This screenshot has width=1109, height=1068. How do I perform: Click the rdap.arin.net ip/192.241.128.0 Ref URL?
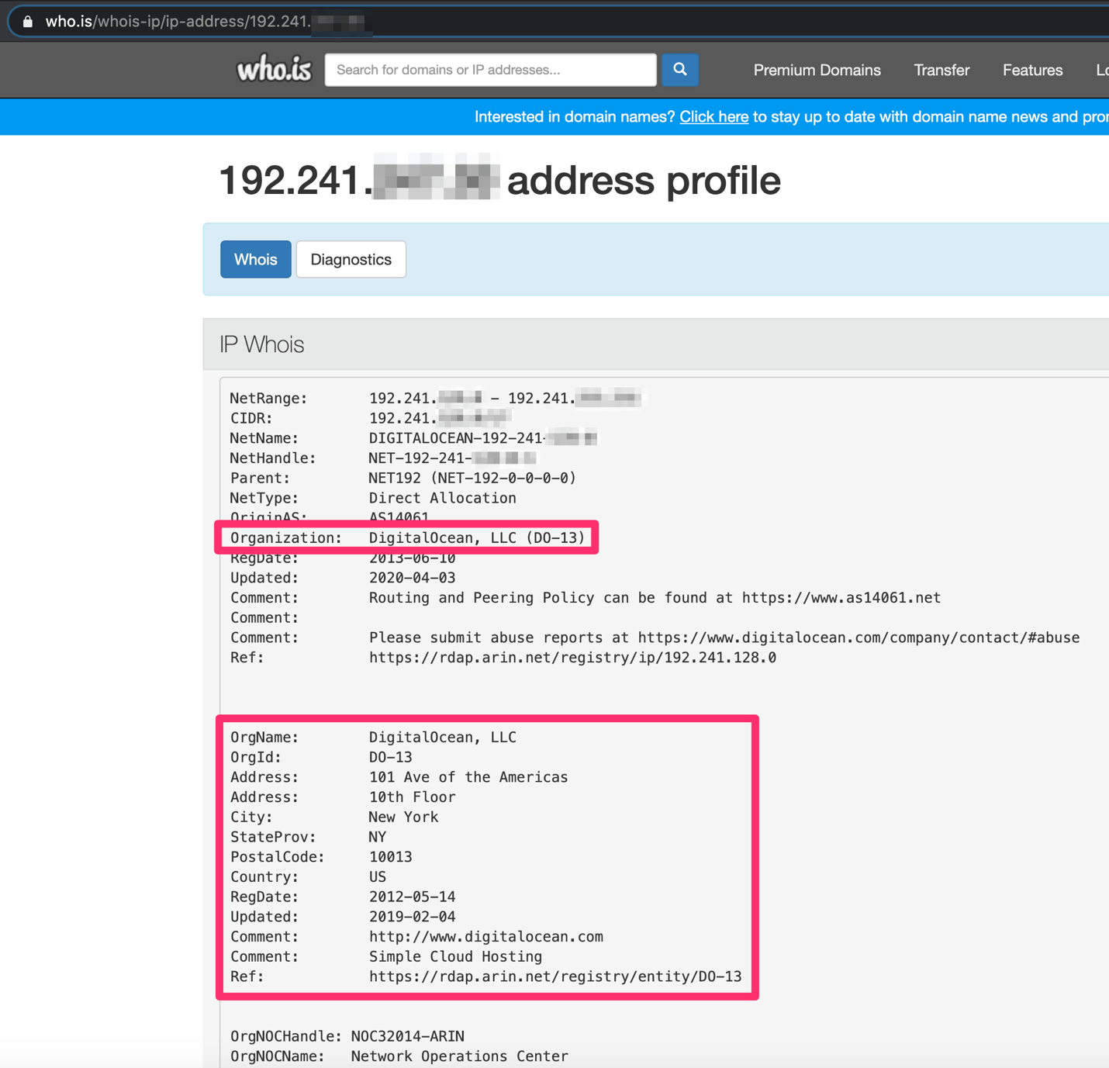tap(572, 658)
